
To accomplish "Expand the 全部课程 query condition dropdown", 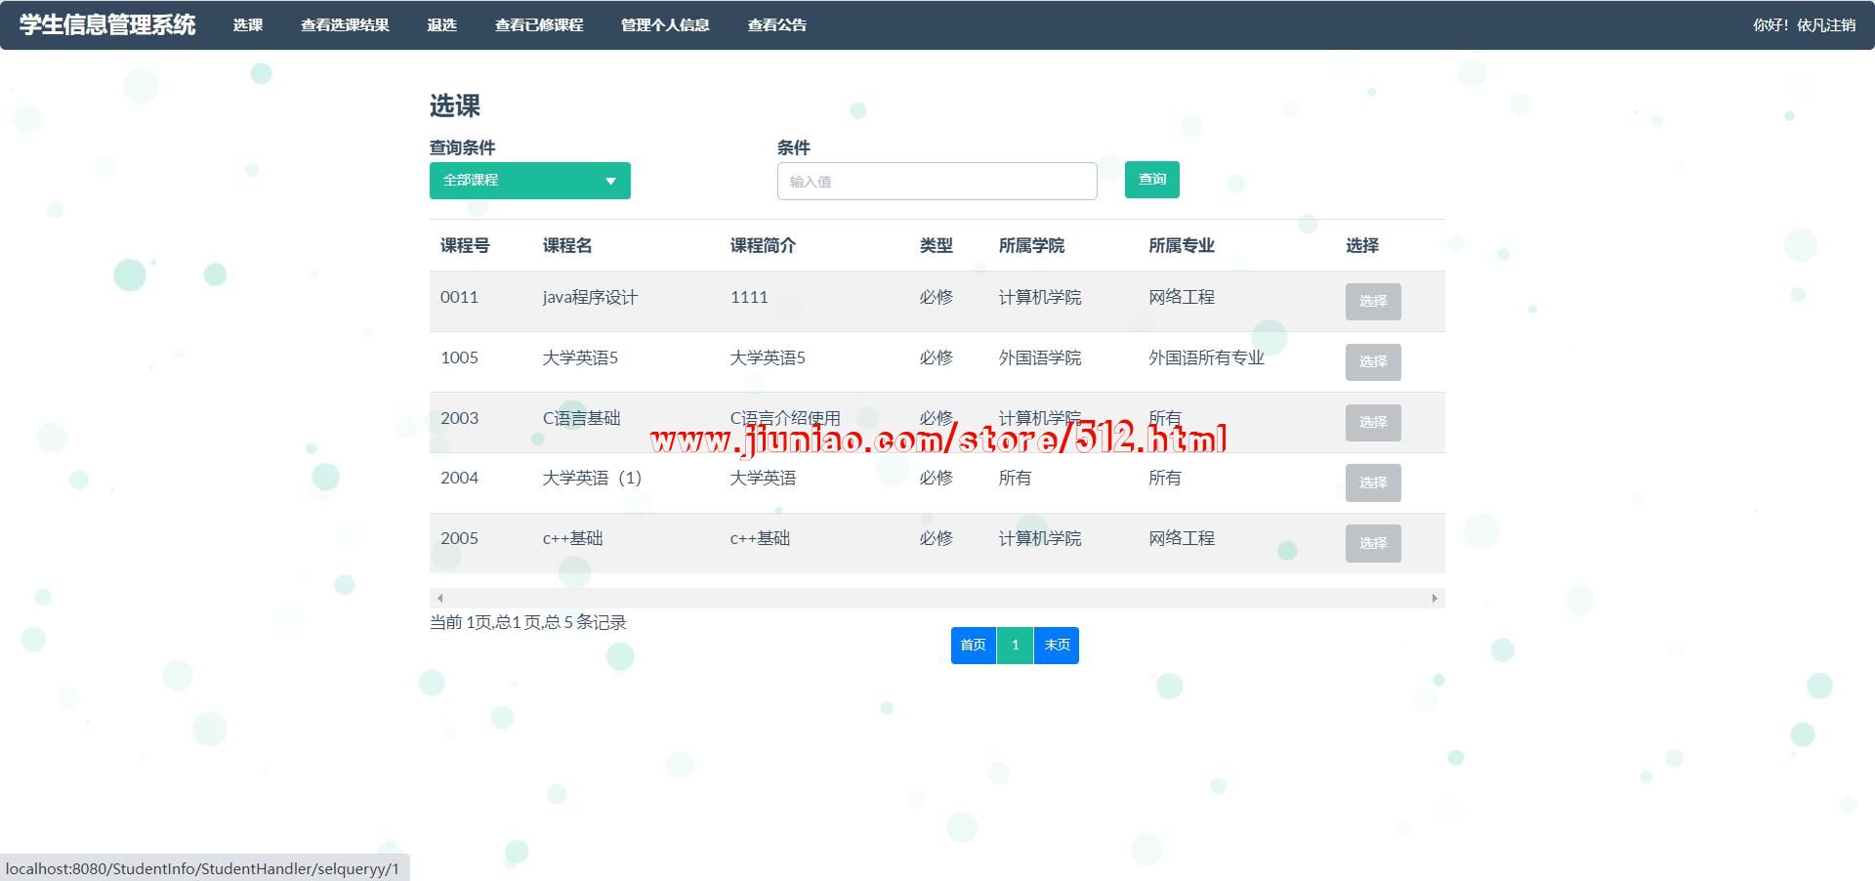I will point(529,181).
